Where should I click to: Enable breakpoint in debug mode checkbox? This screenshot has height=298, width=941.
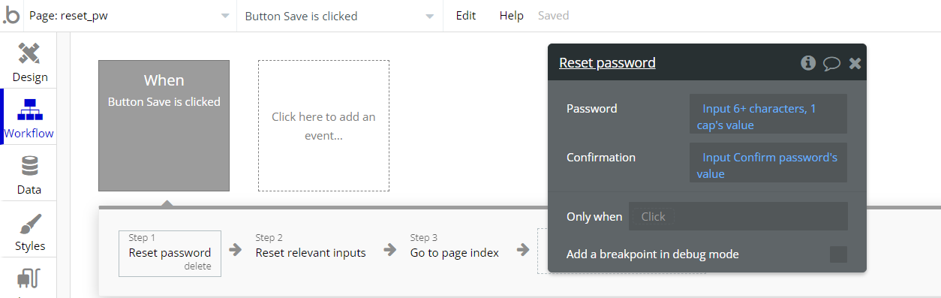[x=838, y=254]
